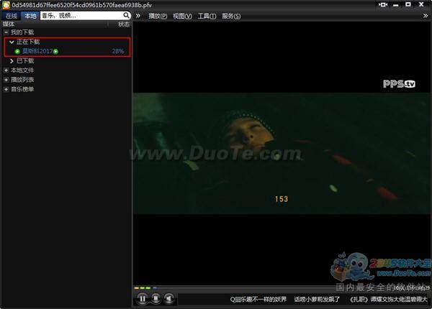Open the 话唠小萝莉发飙了 ticker link
This screenshot has height=309, width=432.
click(317, 299)
